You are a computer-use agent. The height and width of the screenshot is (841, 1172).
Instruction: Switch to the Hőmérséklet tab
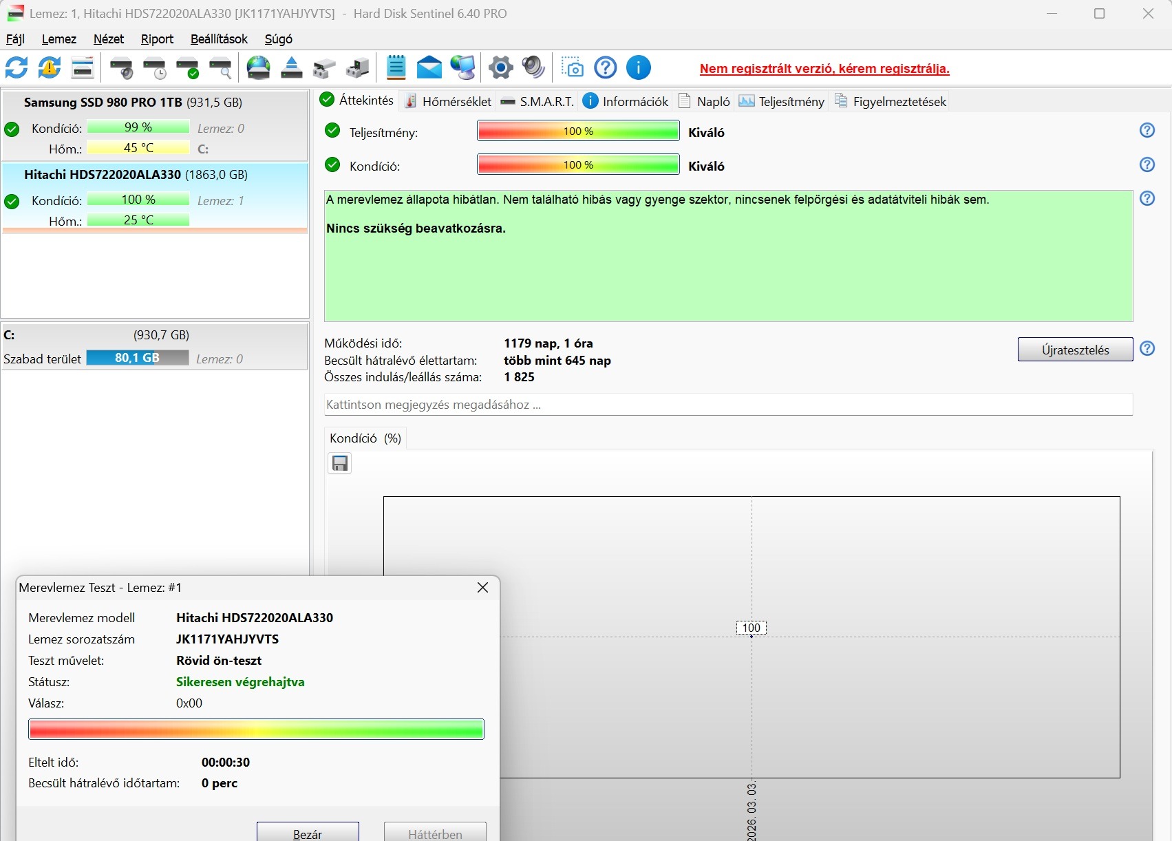(x=448, y=101)
